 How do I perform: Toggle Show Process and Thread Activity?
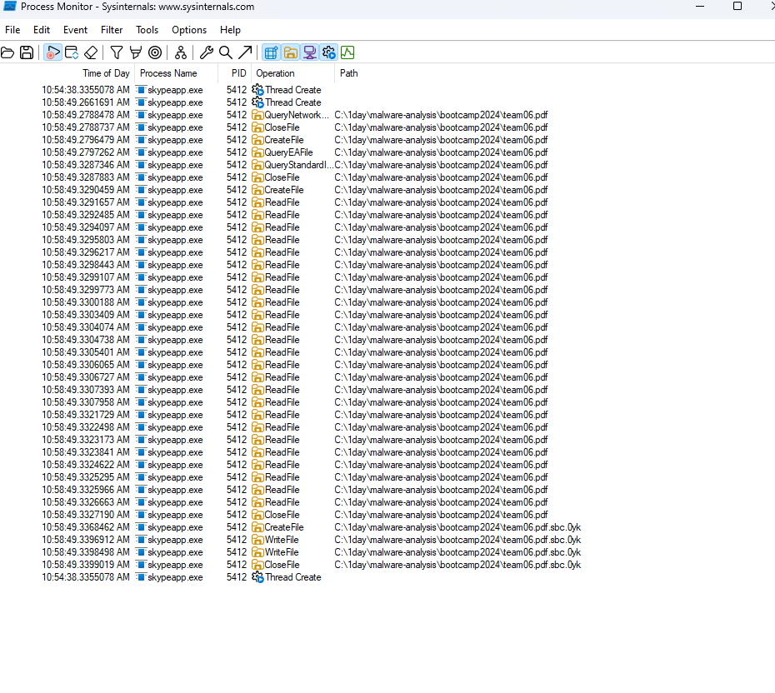click(x=329, y=52)
